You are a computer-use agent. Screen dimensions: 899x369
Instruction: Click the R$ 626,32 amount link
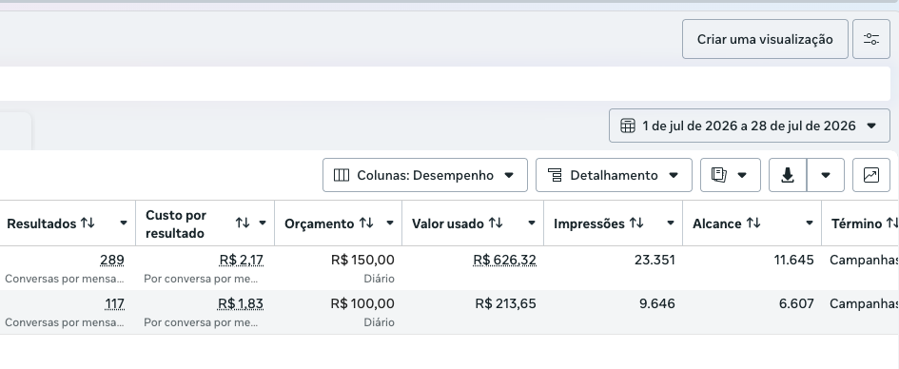tap(504, 261)
